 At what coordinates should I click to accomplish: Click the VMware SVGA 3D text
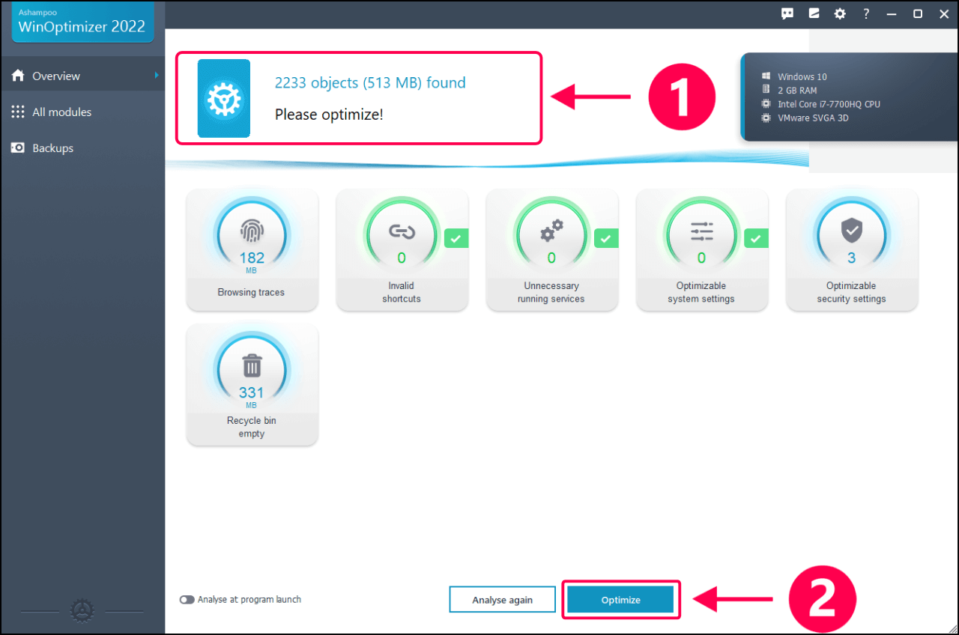click(813, 118)
